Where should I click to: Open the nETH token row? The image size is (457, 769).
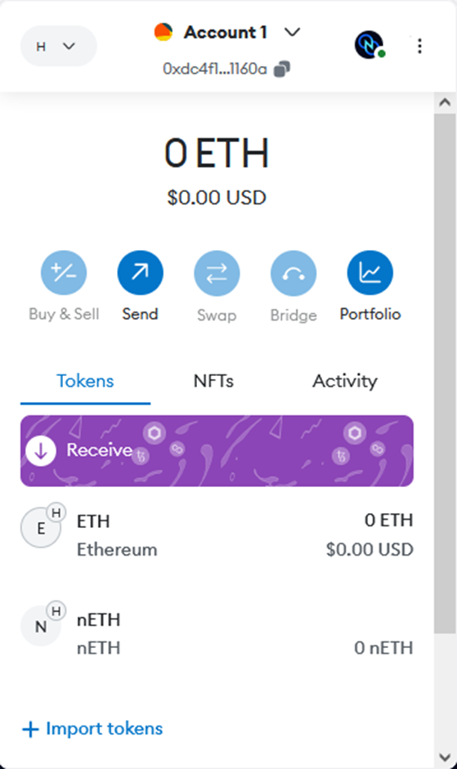[x=217, y=633]
